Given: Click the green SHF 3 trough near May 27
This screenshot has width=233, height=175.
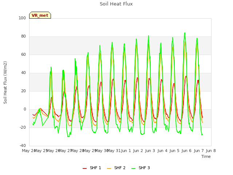Looking at the screenshot, I should 68,136.
